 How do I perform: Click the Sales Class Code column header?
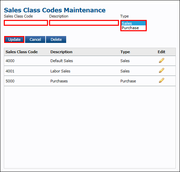pos(22,52)
